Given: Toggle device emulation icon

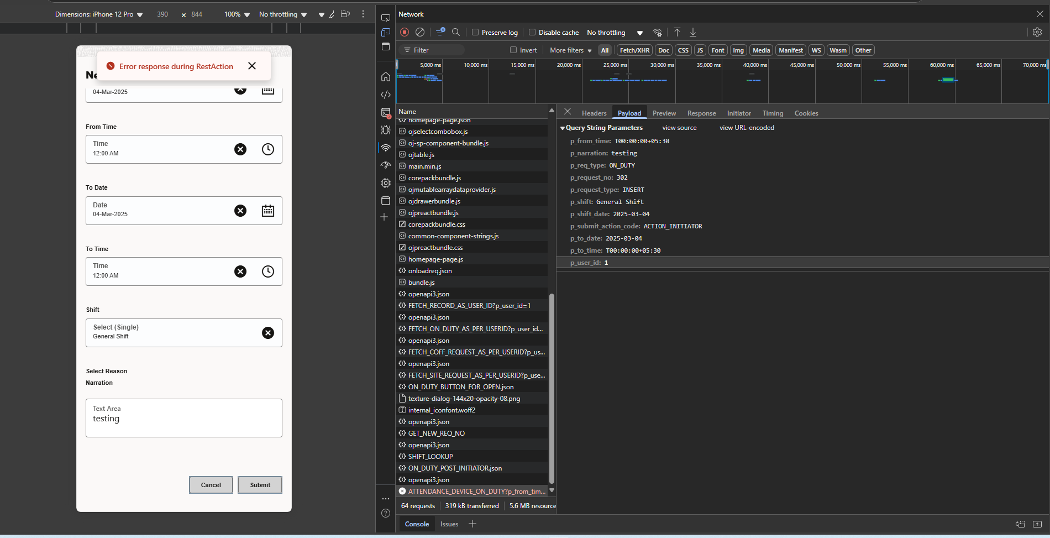Looking at the screenshot, I should [386, 32].
